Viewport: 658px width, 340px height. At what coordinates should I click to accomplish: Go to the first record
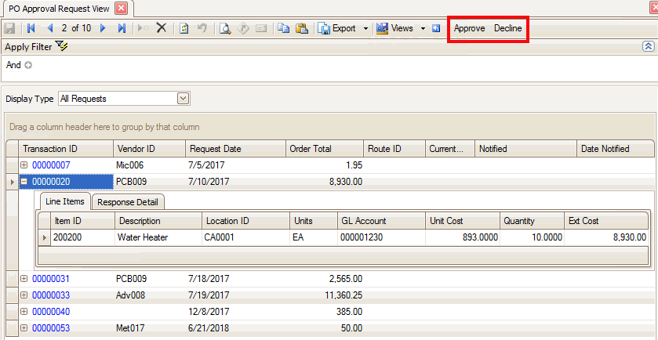pyautogui.click(x=31, y=28)
